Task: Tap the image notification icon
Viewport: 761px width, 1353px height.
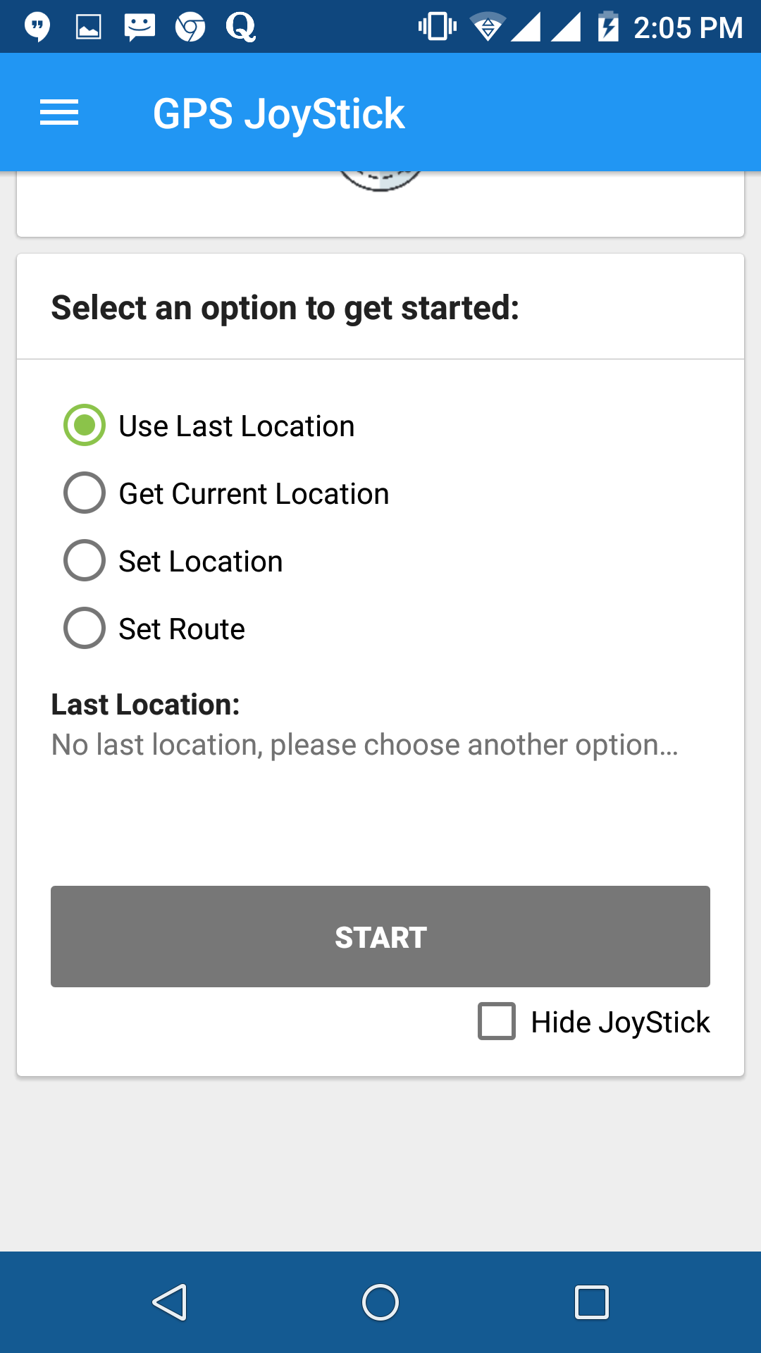Action: click(x=89, y=27)
